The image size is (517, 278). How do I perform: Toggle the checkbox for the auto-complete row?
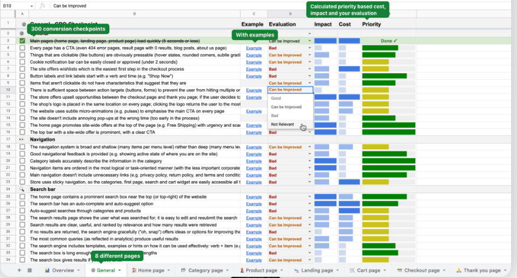tap(22, 204)
